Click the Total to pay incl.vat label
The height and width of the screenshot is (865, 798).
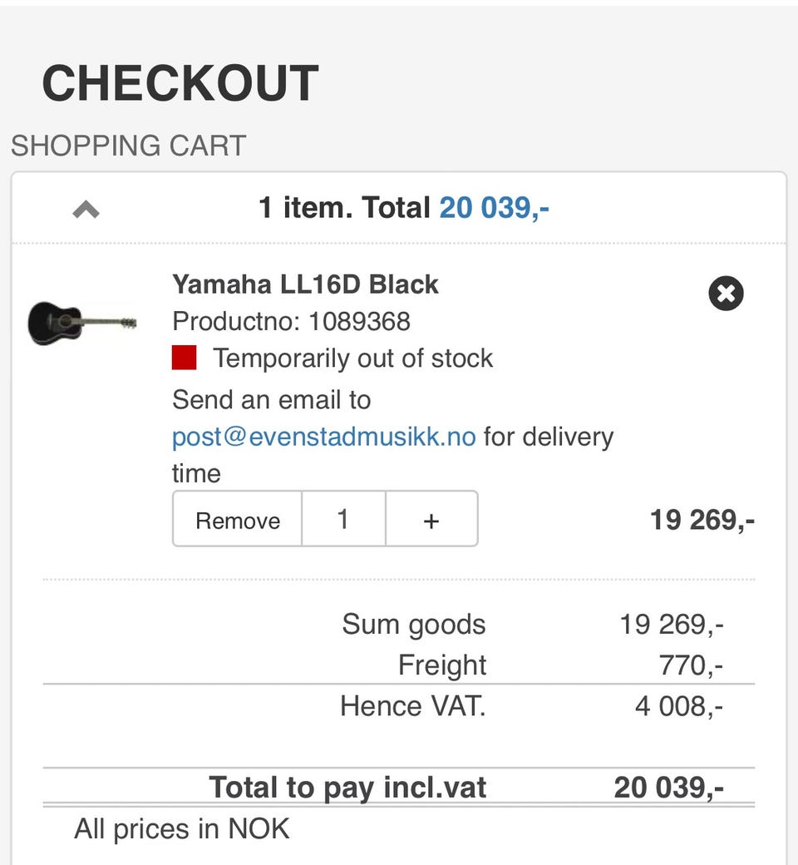coord(347,787)
